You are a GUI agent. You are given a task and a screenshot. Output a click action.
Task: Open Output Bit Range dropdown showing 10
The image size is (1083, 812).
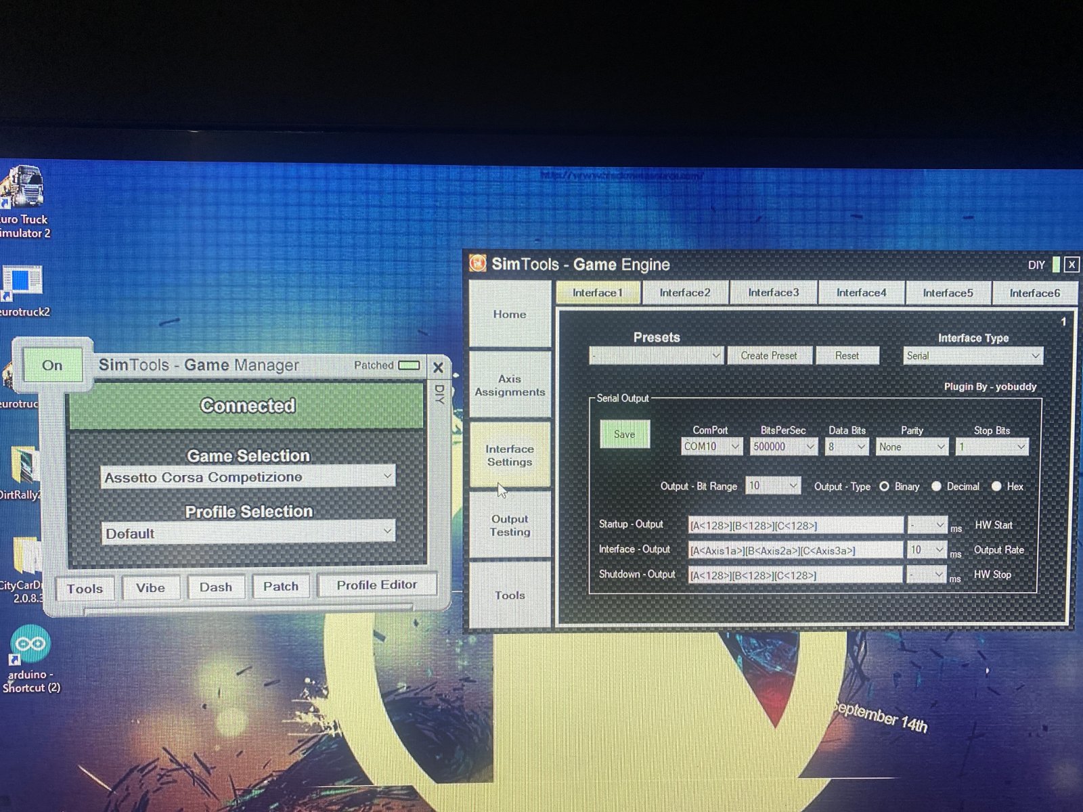pyautogui.click(x=773, y=486)
